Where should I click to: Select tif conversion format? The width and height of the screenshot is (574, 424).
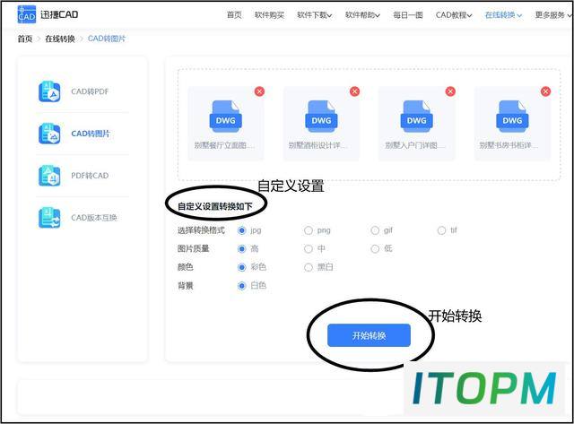point(441,230)
